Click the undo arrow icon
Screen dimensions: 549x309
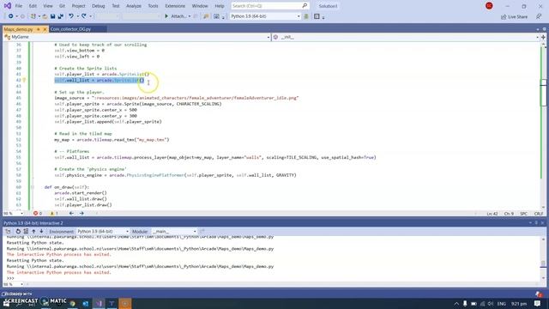pyautogui.click(x=71, y=16)
